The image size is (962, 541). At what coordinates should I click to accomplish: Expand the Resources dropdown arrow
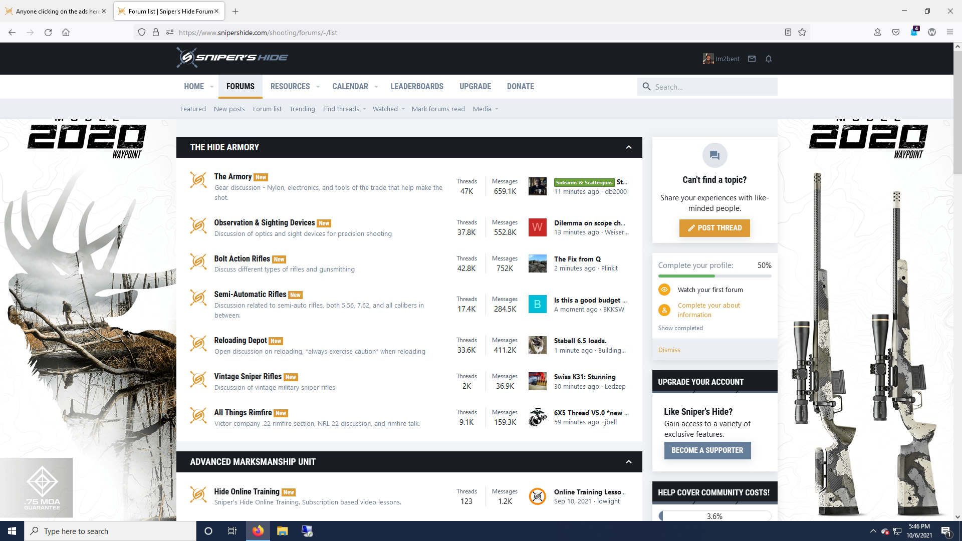(318, 87)
